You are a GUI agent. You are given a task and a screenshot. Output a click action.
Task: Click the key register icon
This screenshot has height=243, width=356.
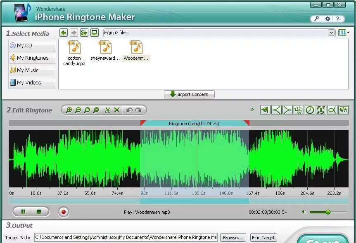[316, 19]
